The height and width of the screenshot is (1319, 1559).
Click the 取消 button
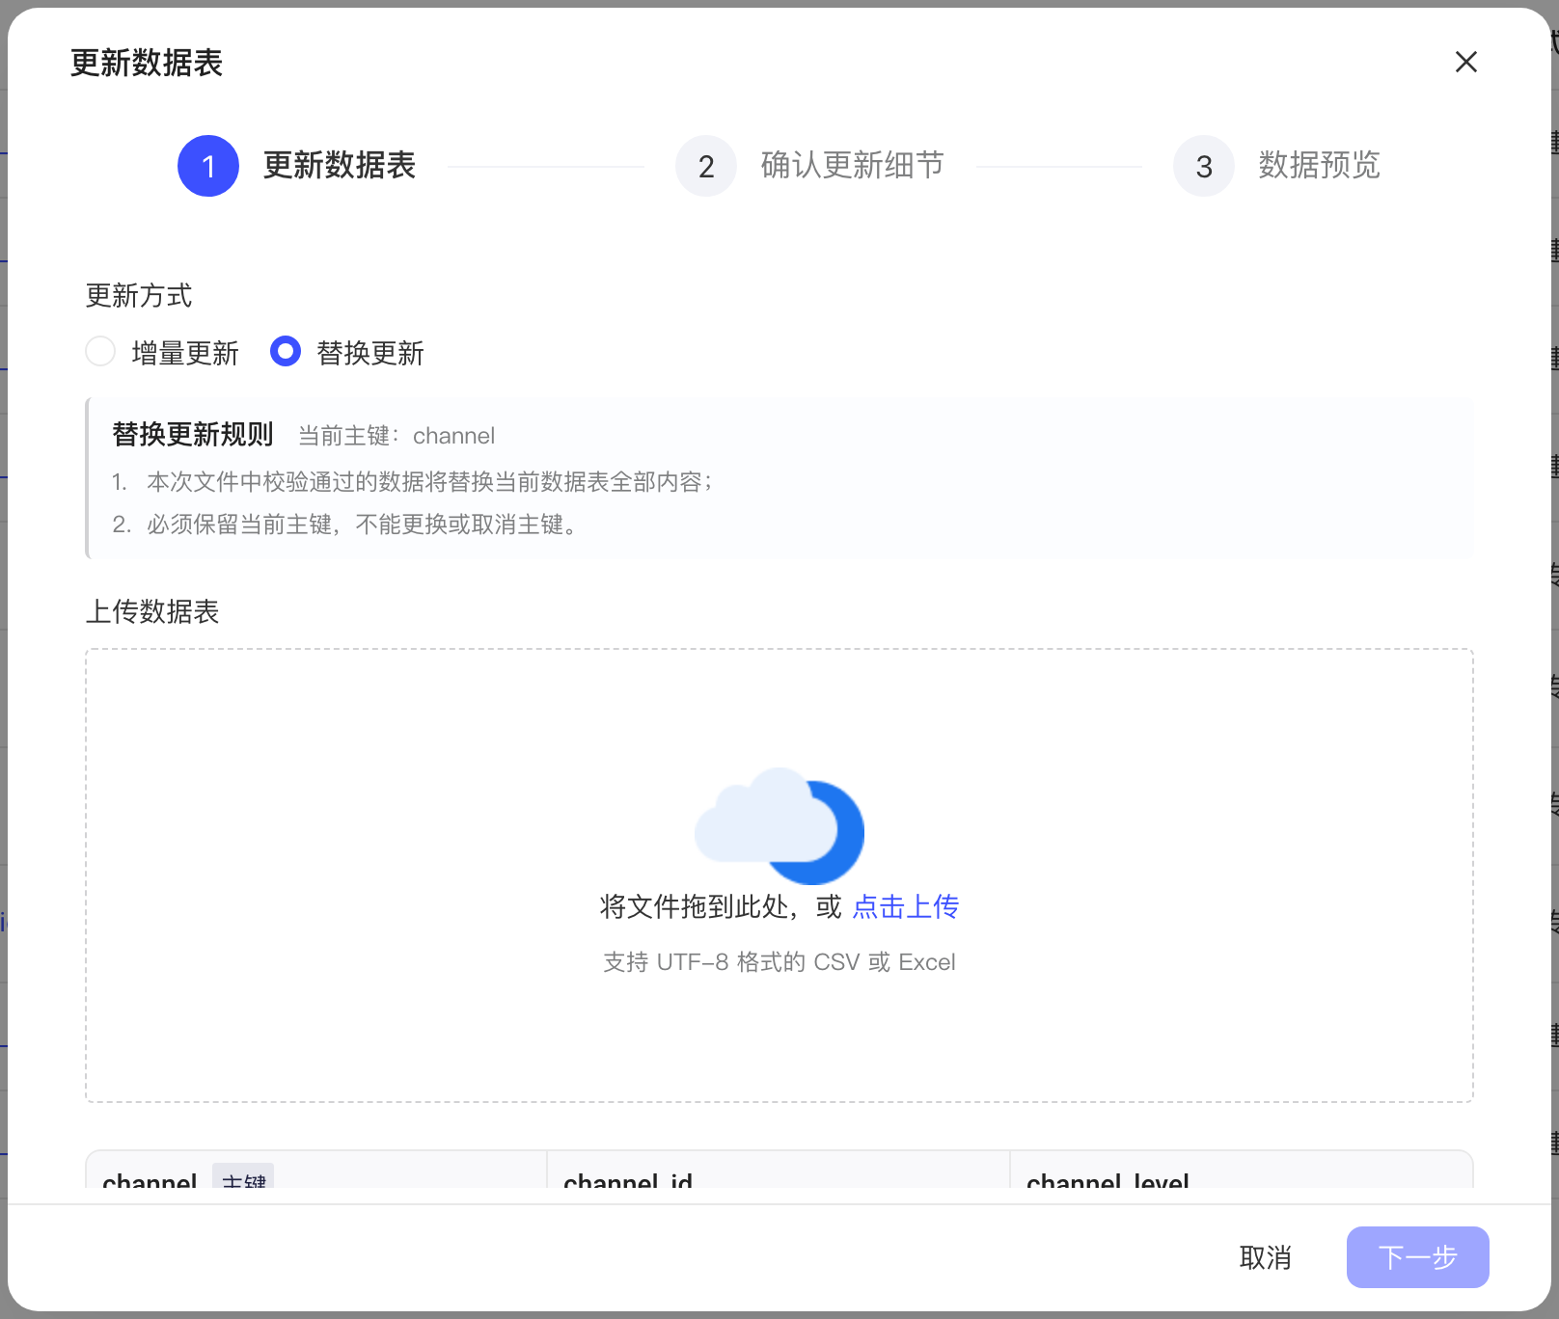tap(1265, 1257)
